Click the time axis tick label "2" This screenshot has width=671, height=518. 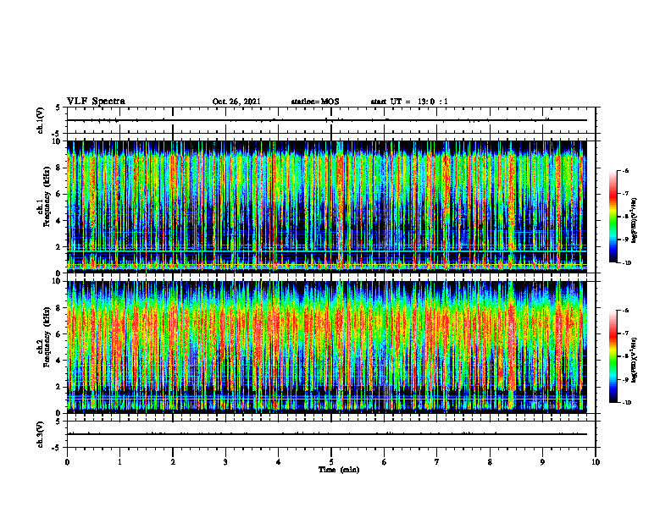(x=173, y=462)
